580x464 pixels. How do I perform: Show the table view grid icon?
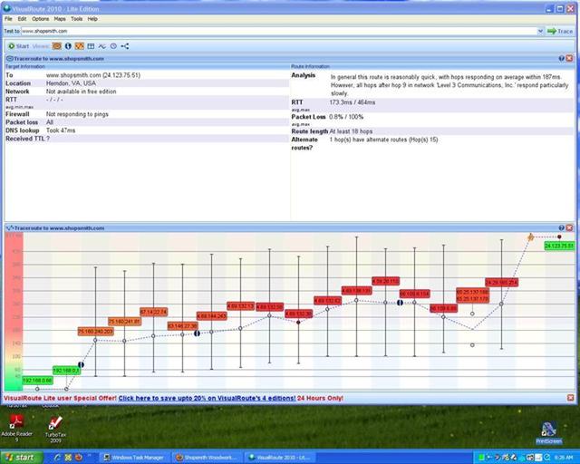coord(91,46)
